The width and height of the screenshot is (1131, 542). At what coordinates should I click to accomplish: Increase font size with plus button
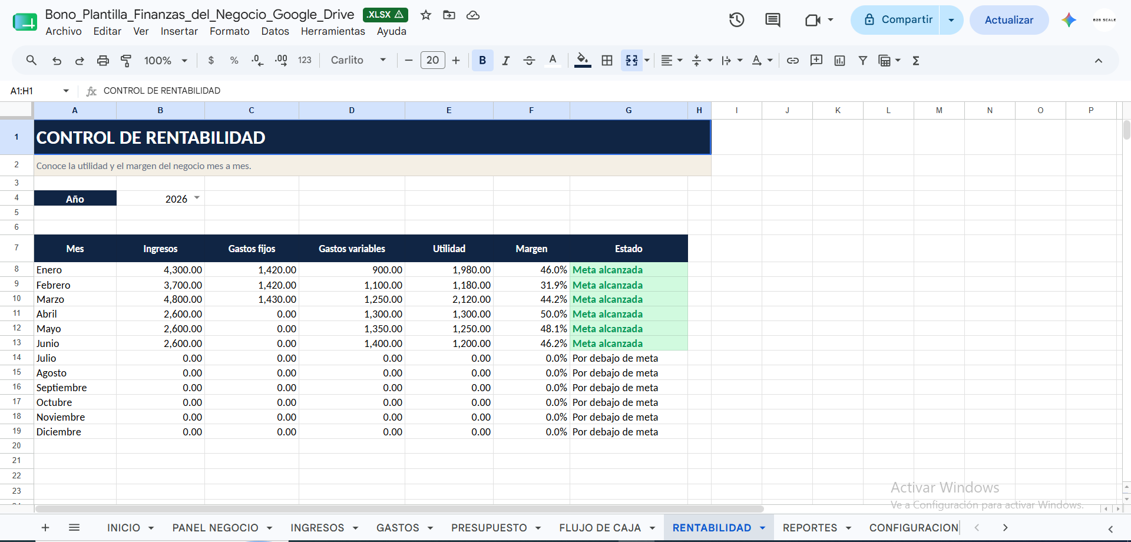pos(456,60)
